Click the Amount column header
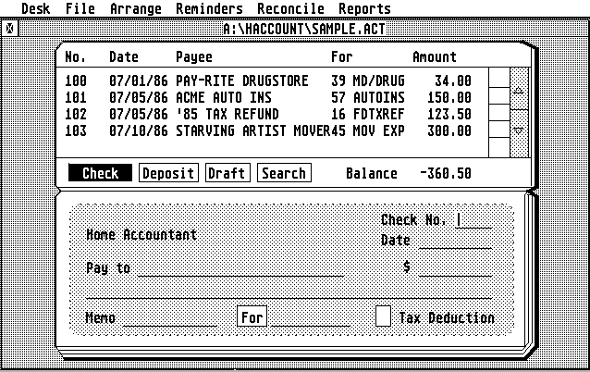The image size is (590, 372). (x=435, y=56)
